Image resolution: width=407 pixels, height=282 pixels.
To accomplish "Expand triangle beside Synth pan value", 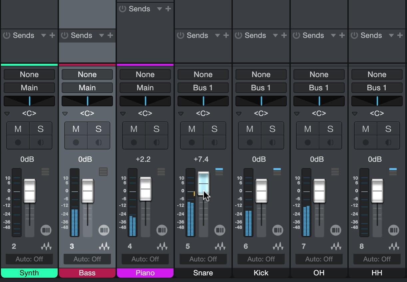I will [x=7, y=114].
